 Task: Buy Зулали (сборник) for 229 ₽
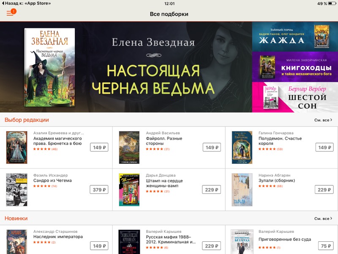tap(324, 190)
